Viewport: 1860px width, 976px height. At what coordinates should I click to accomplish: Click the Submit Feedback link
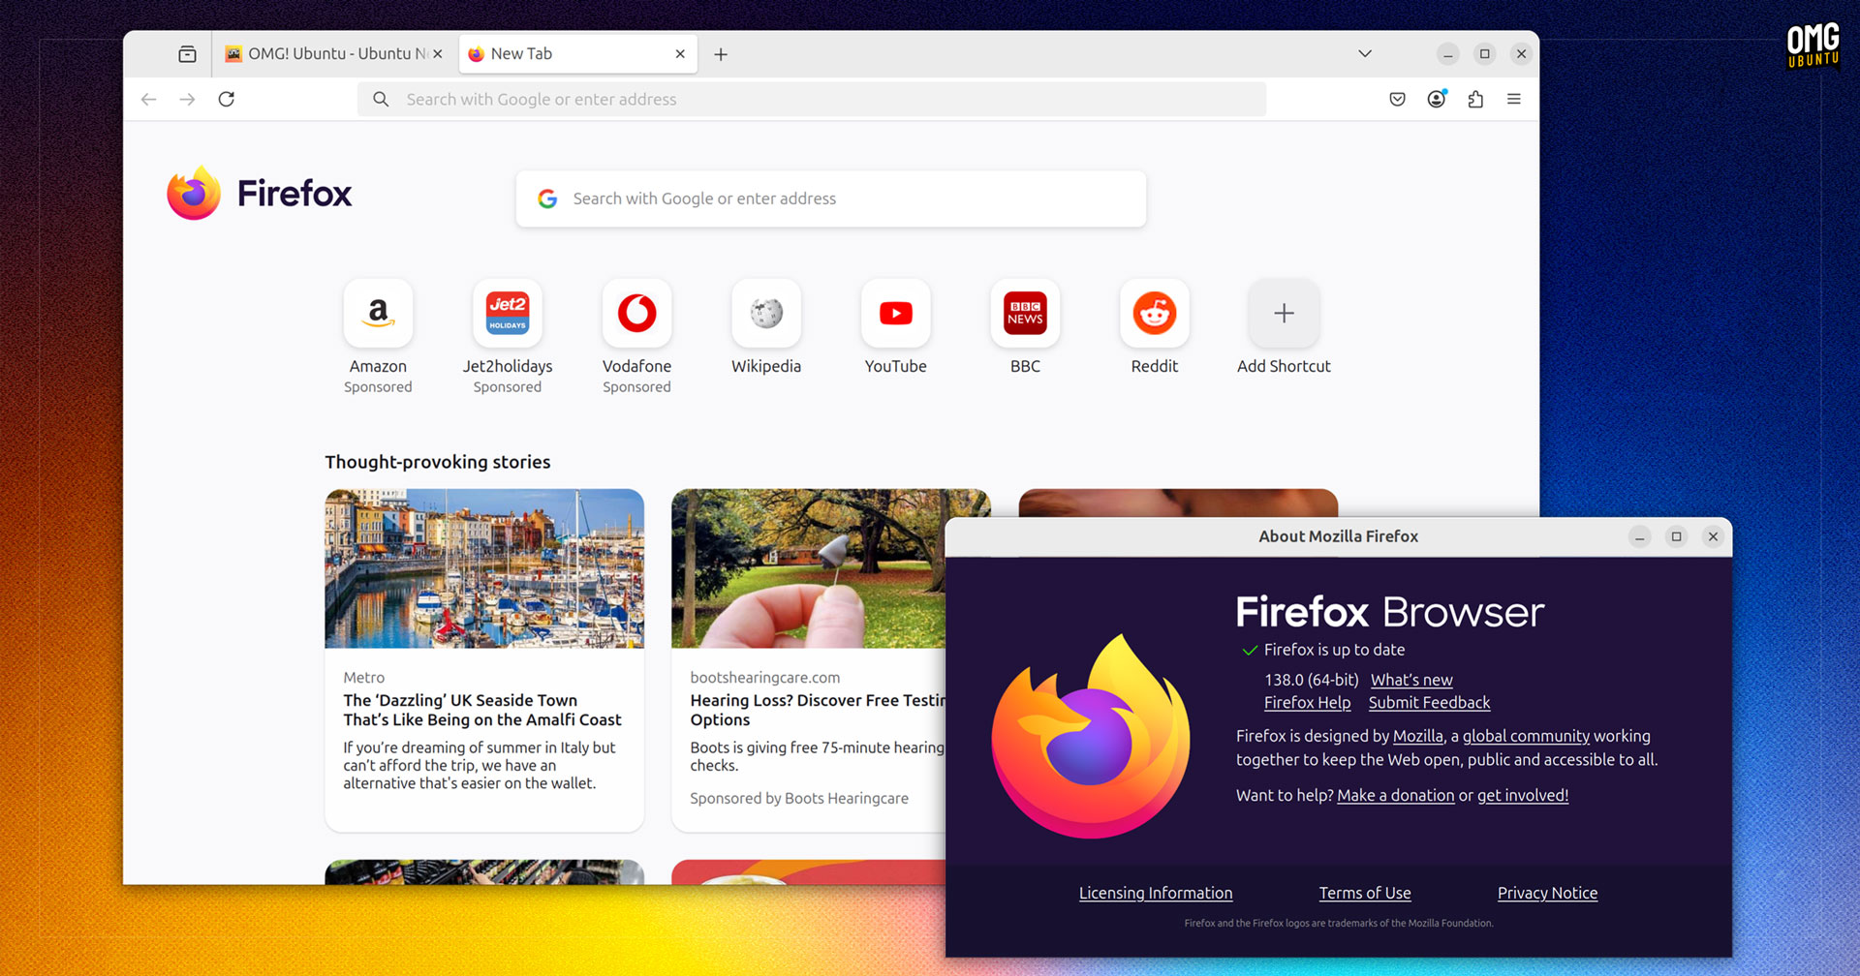pyautogui.click(x=1429, y=703)
